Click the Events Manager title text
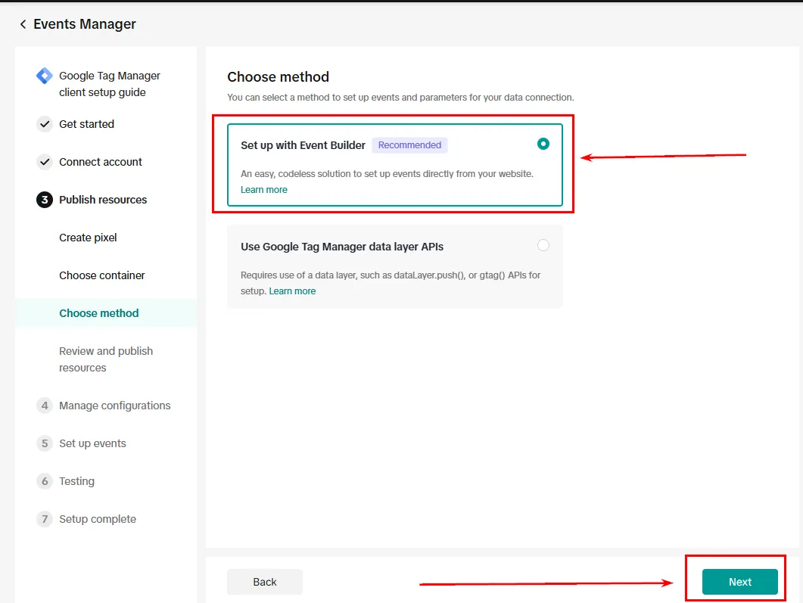The width and height of the screenshot is (803, 603). 85,24
